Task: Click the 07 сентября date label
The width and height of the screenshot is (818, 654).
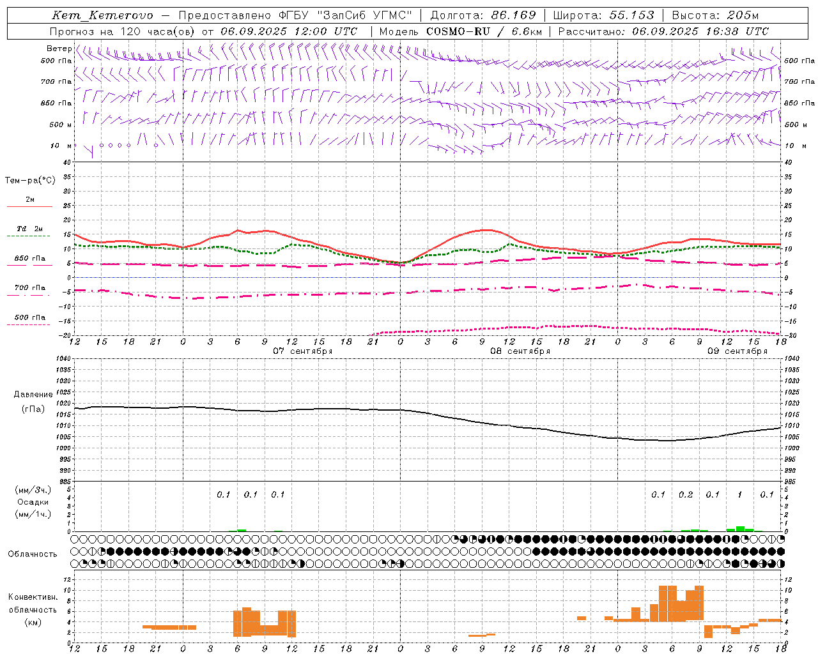Action: [303, 351]
